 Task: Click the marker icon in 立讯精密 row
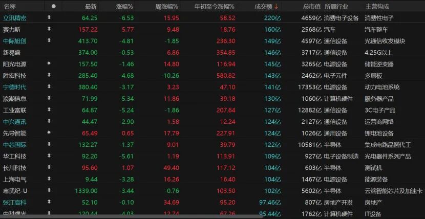coord(49,17)
